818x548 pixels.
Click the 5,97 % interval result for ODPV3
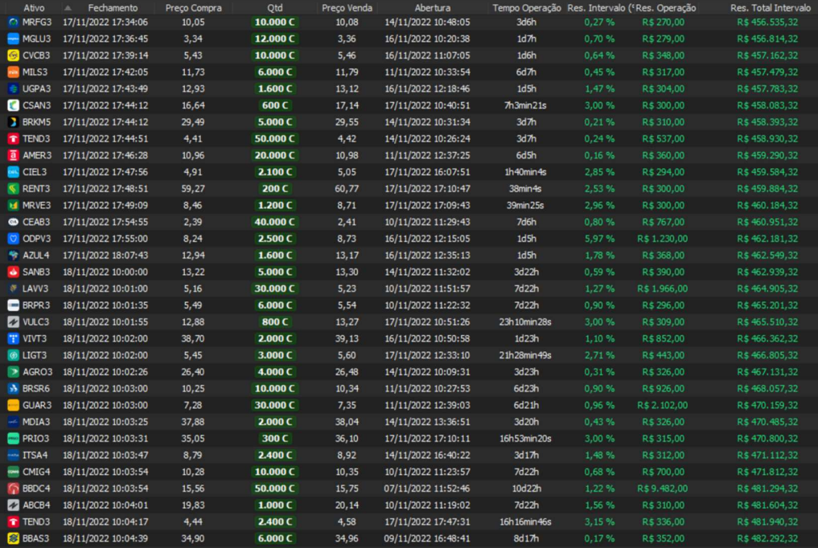(x=598, y=239)
